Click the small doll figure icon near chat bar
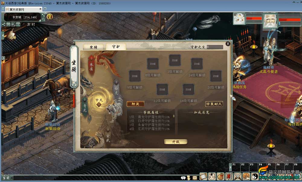Viewport: 302px width, 182px height. coord(189,178)
